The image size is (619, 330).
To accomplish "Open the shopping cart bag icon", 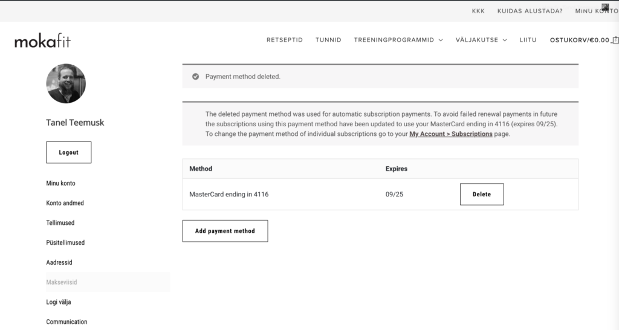I will click(x=615, y=40).
